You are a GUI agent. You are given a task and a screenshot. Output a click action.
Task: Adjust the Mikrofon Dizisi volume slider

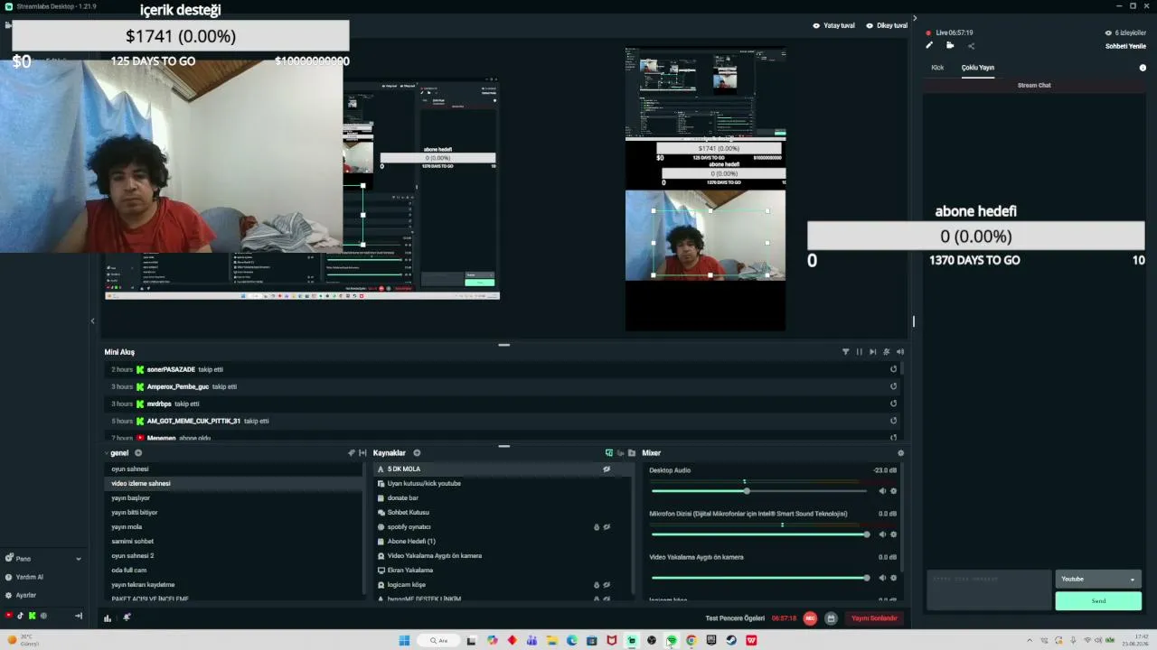click(x=759, y=534)
